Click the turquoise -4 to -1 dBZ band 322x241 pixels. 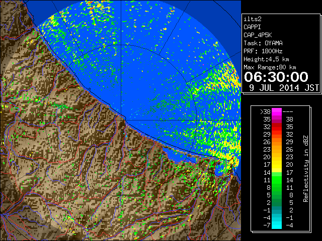[277, 217]
